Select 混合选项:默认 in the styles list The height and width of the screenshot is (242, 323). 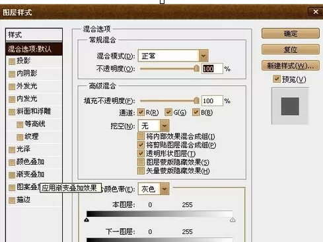pyautogui.click(x=34, y=49)
